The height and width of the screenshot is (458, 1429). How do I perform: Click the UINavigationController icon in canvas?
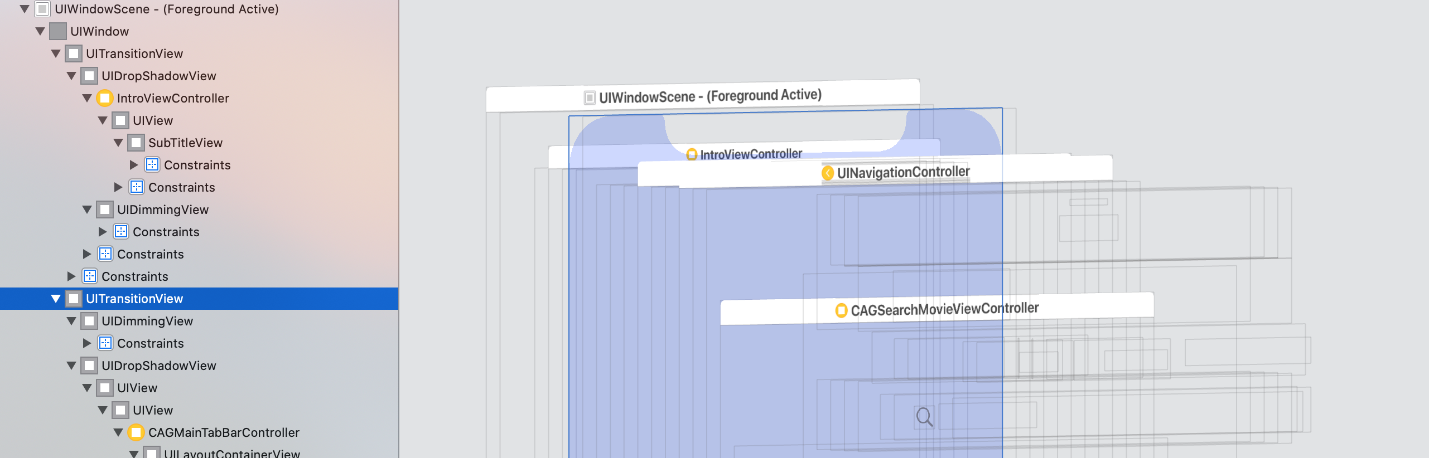click(x=828, y=173)
